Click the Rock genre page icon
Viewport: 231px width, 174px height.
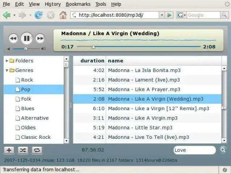pos(18,80)
